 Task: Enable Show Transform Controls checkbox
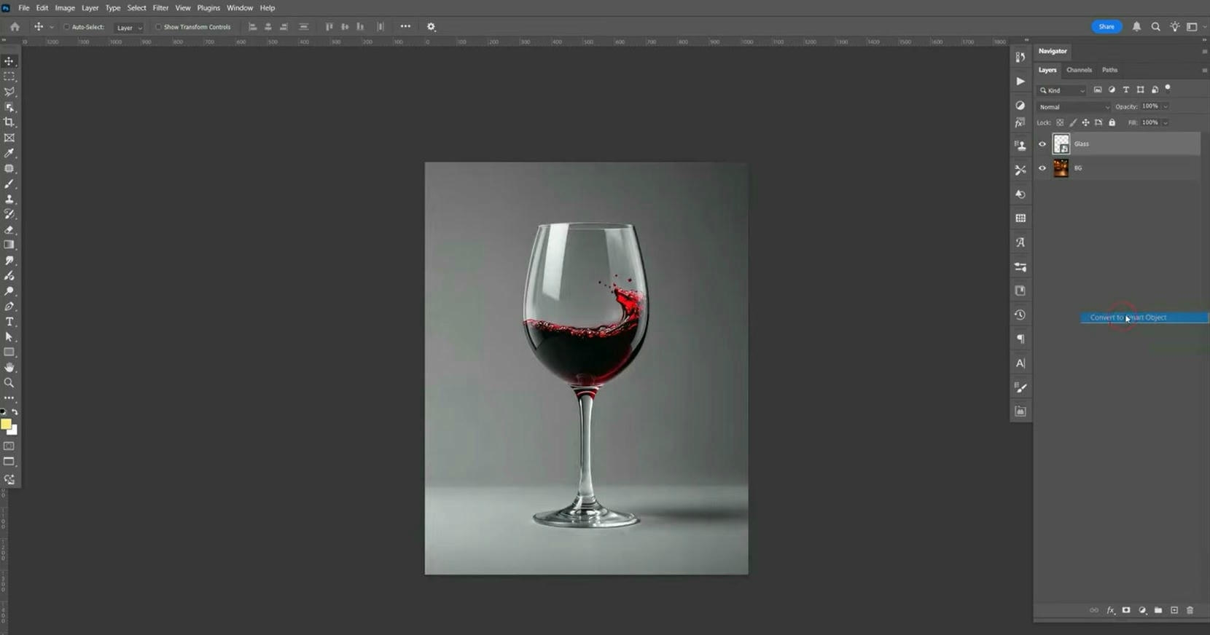pos(158,27)
